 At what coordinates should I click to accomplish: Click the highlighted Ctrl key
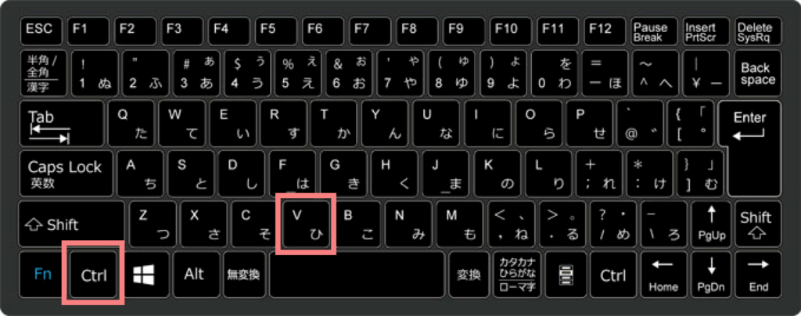tap(94, 275)
